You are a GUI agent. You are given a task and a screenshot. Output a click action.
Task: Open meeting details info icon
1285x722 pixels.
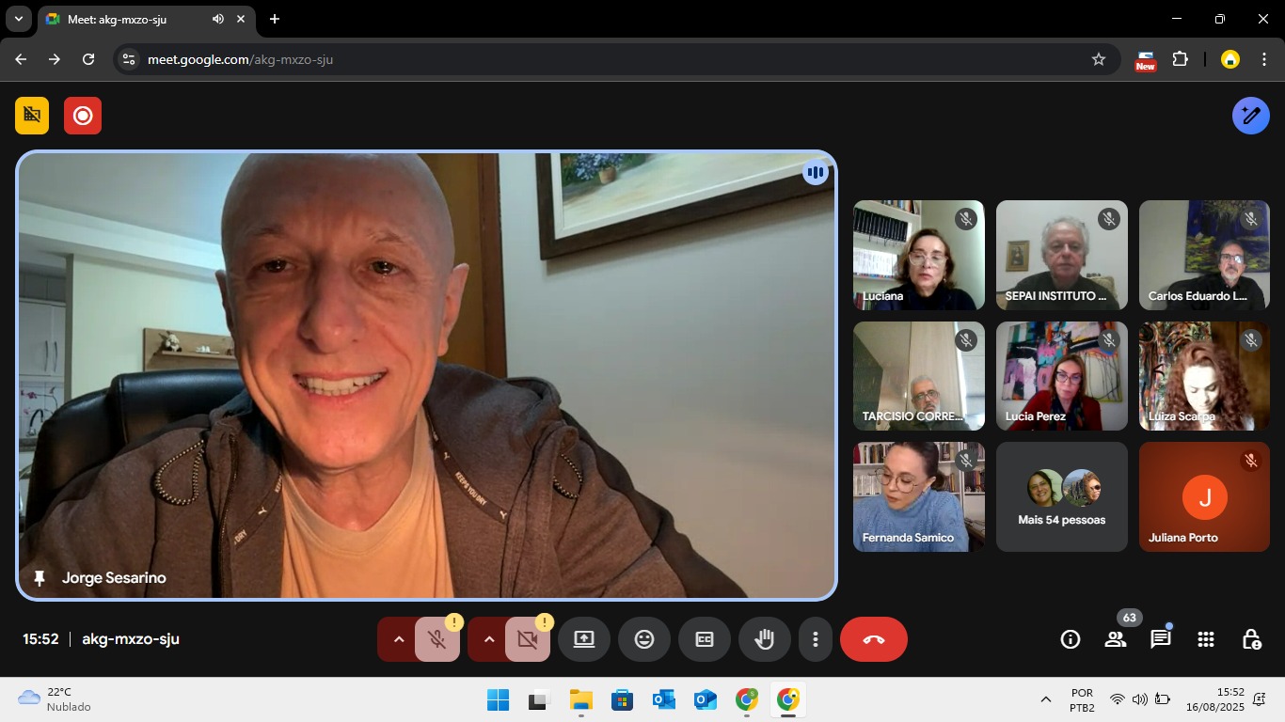(x=1071, y=639)
